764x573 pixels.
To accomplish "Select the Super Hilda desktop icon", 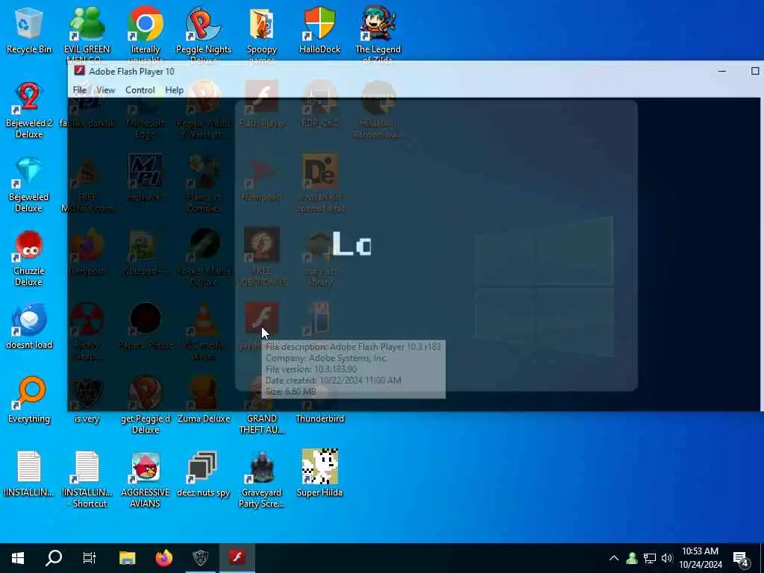I will point(319,474).
